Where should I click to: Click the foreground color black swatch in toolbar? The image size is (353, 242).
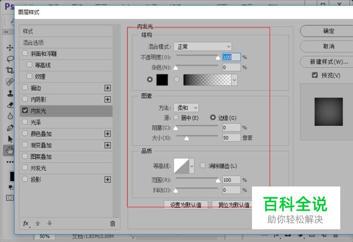pos(12,176)
